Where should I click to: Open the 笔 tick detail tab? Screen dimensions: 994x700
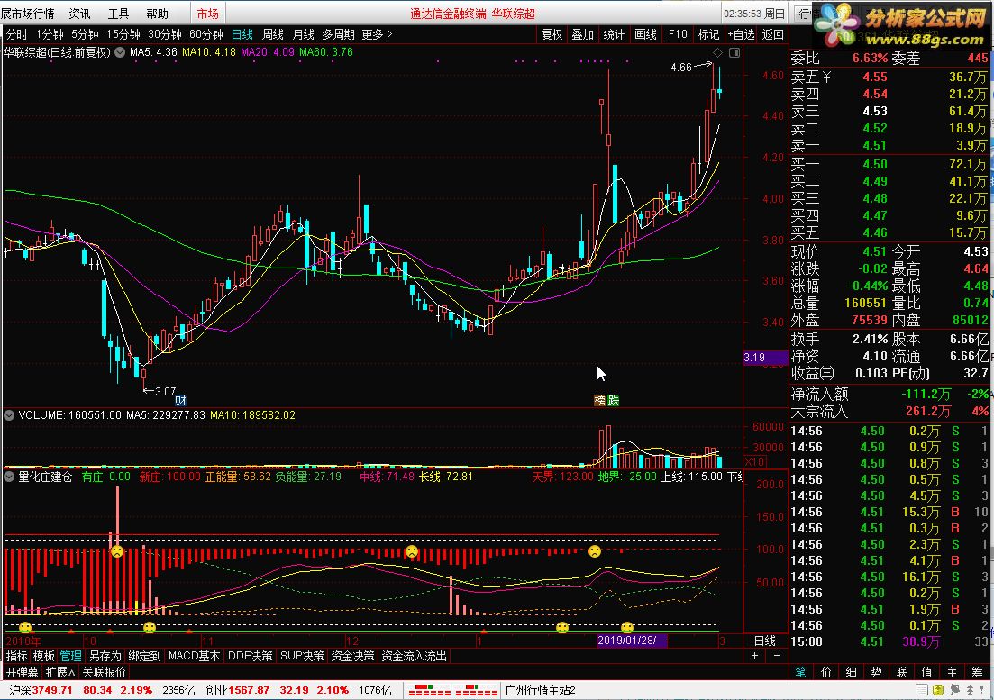tap(800, 672)
